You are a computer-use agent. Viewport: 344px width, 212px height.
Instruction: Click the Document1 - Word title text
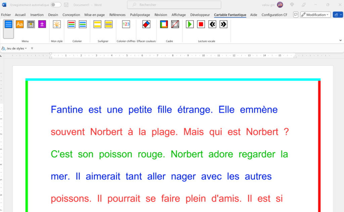[87, 5]
